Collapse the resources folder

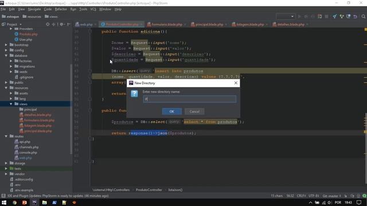click(6, 88)
